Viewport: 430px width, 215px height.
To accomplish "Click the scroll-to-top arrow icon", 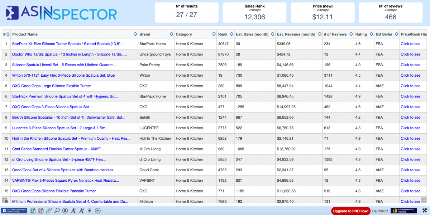I will point(90,211).
